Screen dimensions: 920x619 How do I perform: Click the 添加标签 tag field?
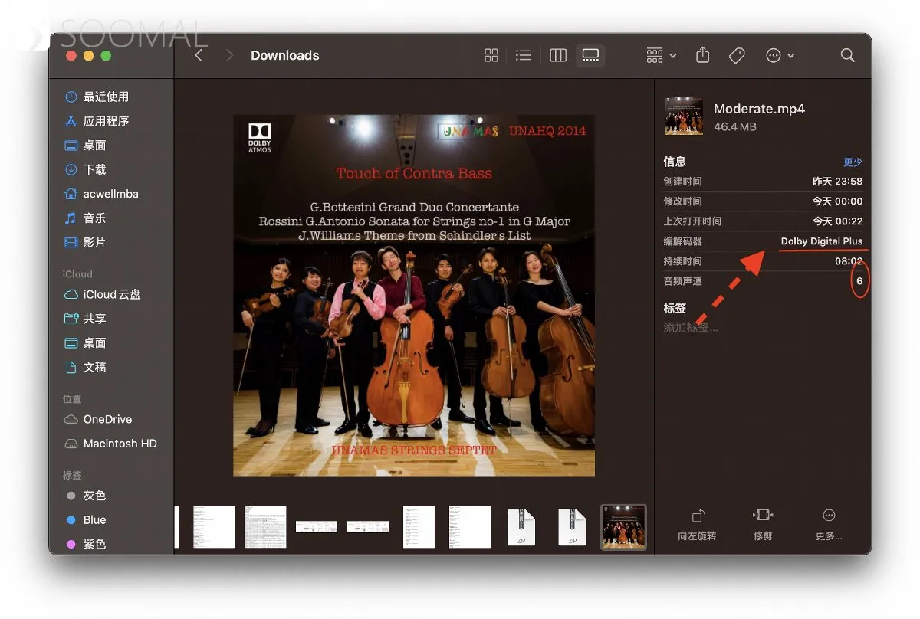[691, 328]
